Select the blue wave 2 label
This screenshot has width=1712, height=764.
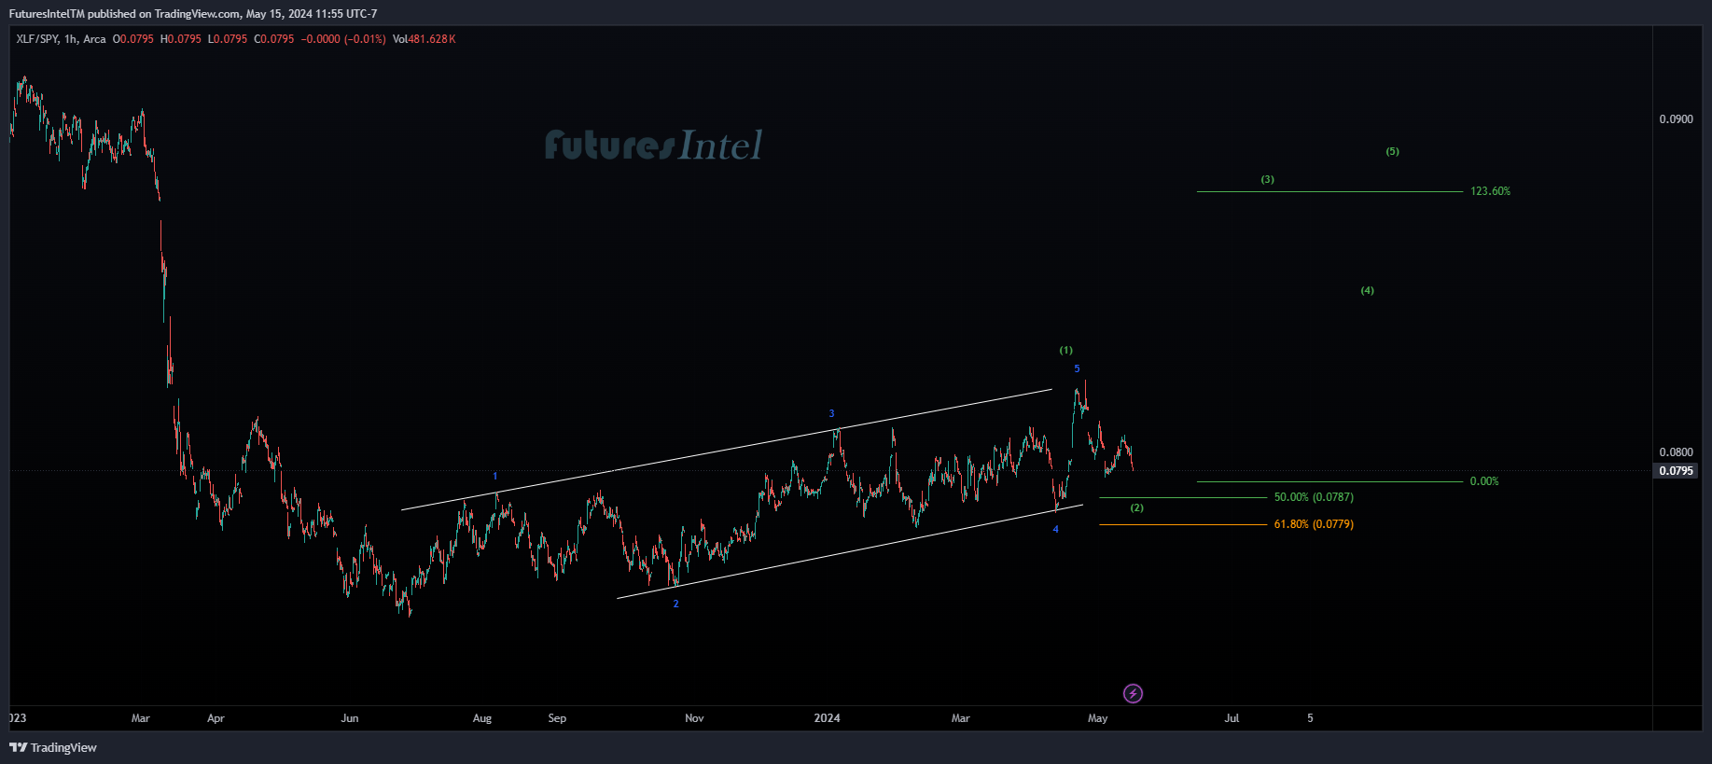(x=676, y=604)
